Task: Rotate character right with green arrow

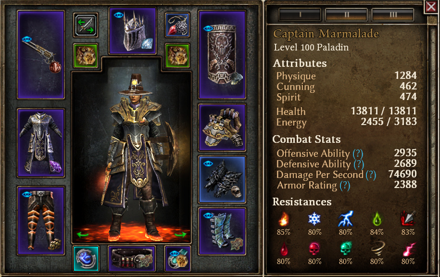Action: tap(180, 234)
